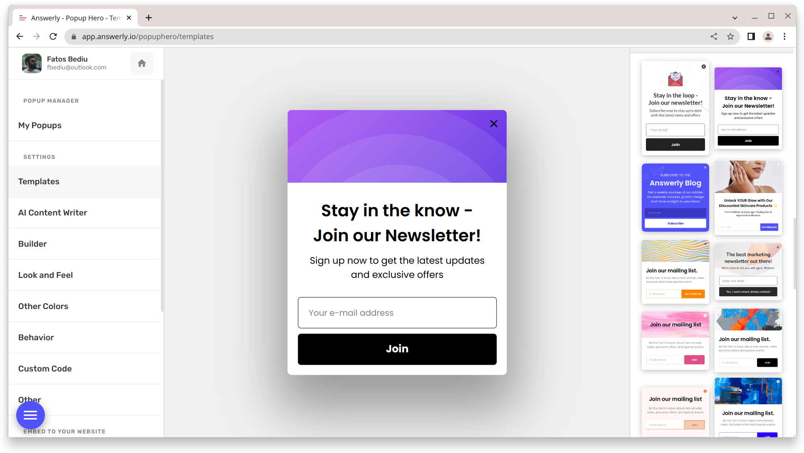
Task: Click the Templates icon in sidebar
Action: pyautogui.click(x=39, y=181)
